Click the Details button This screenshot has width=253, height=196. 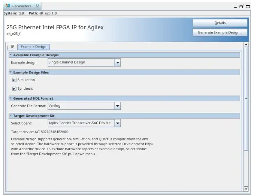coord(220,23)
